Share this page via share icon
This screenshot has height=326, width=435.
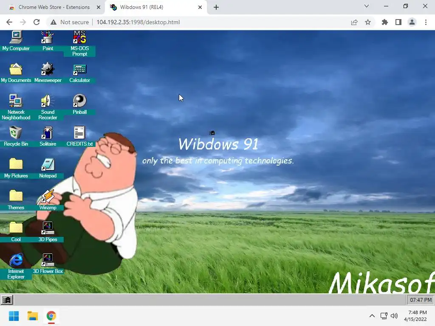(354, 22)
